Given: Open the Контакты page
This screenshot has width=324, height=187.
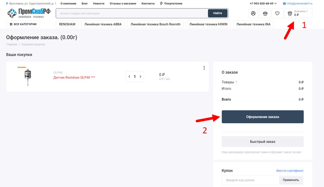Looking at the screenshot, I should point(148,4).
